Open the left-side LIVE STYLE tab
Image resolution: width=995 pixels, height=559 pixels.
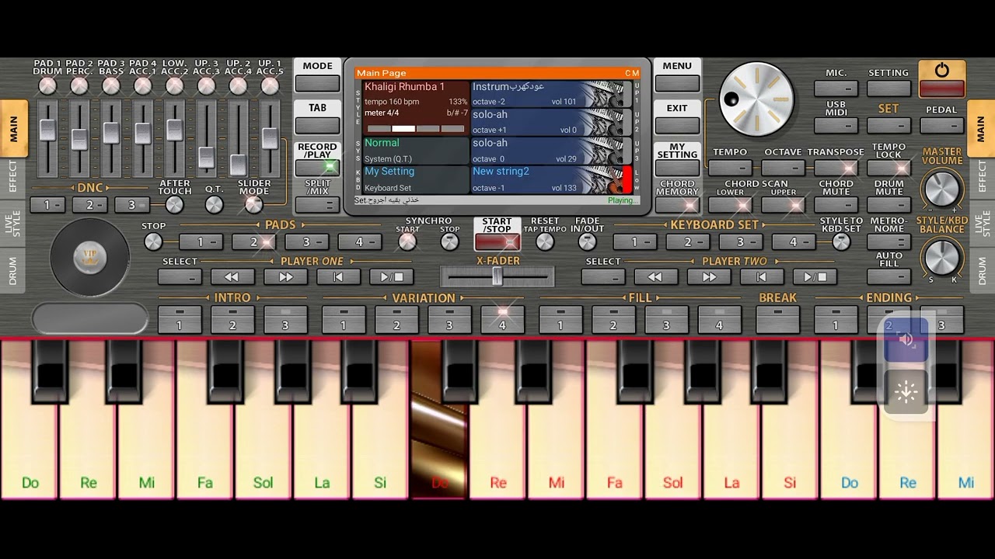pos(13,222)
